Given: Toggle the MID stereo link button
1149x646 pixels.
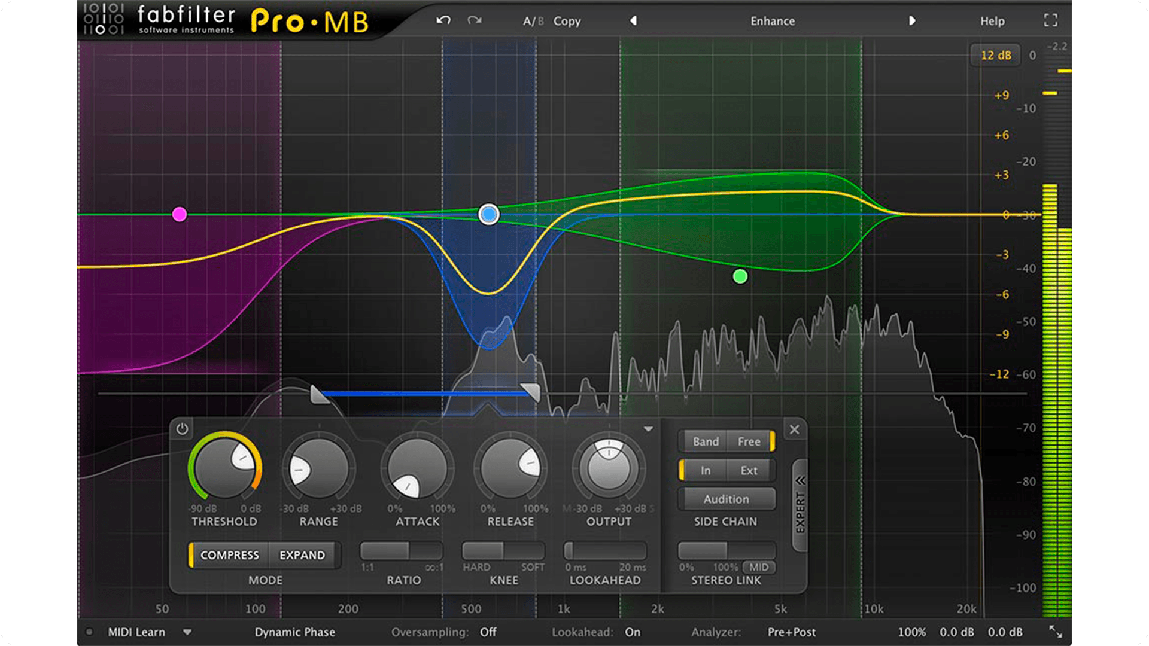Looking at the screenshot, I should pos(759,567).
